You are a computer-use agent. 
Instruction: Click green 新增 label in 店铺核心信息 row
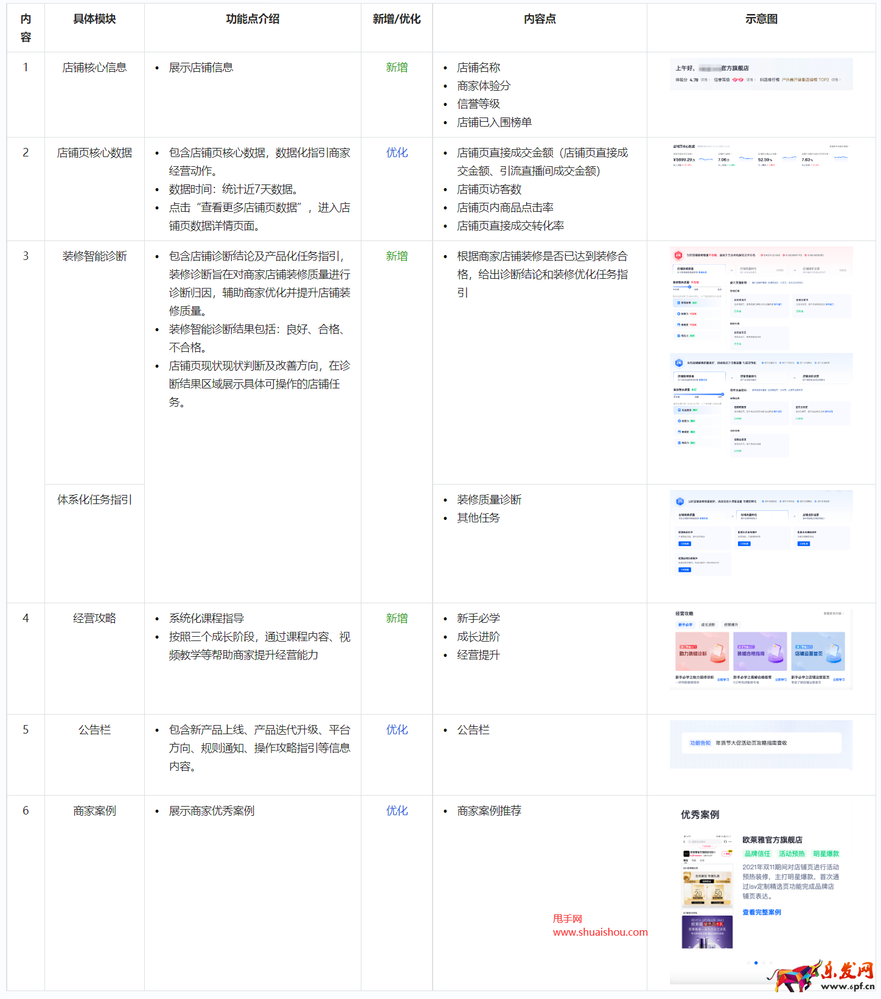coord(397,68)
